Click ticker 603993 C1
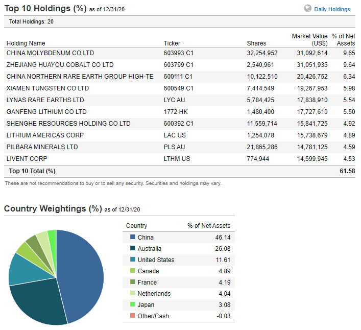 (178, 53)
